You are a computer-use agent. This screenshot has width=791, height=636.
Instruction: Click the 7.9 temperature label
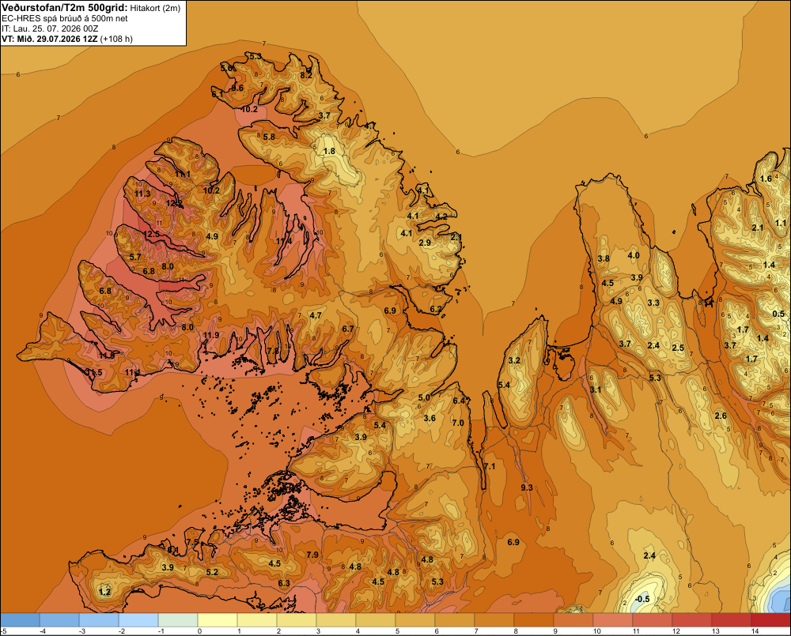click(x=312, y=555)
